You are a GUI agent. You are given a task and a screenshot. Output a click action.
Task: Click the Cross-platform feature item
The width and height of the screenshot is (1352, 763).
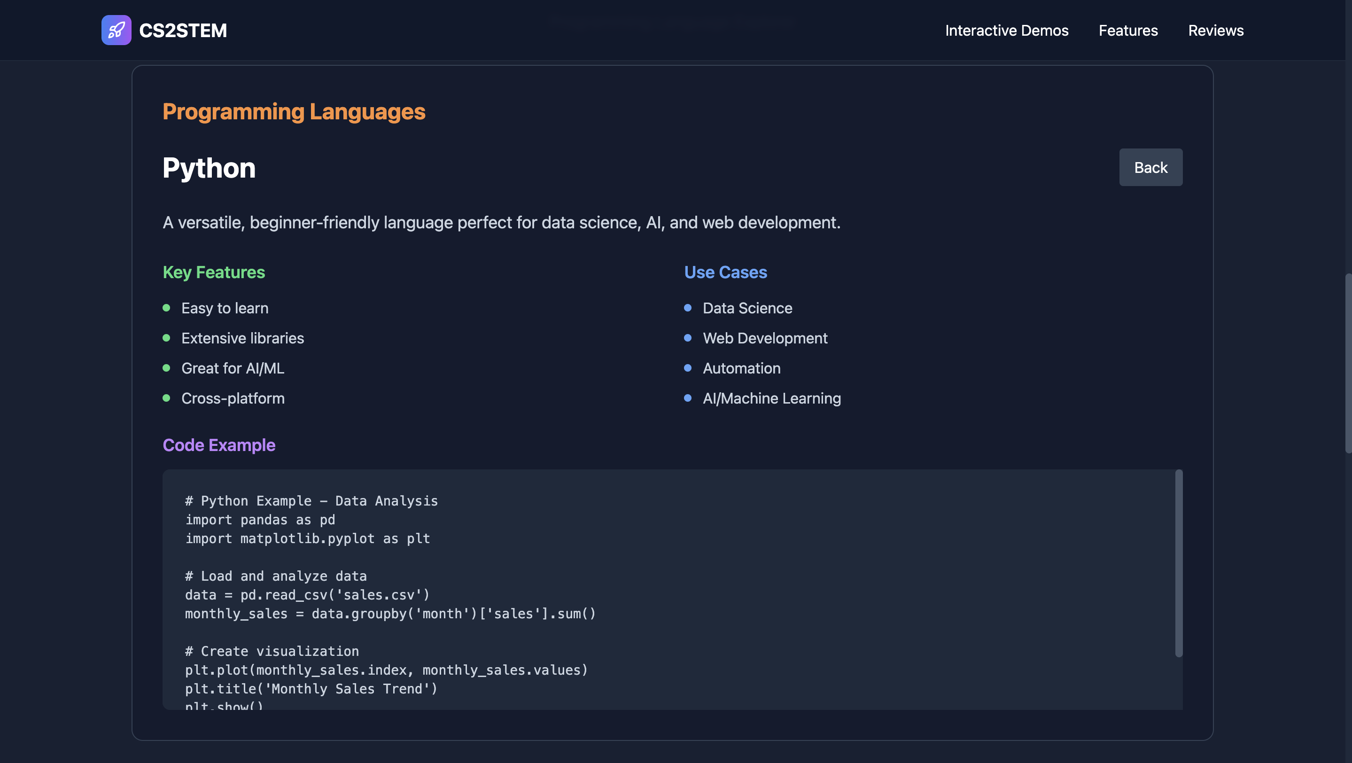233,398
